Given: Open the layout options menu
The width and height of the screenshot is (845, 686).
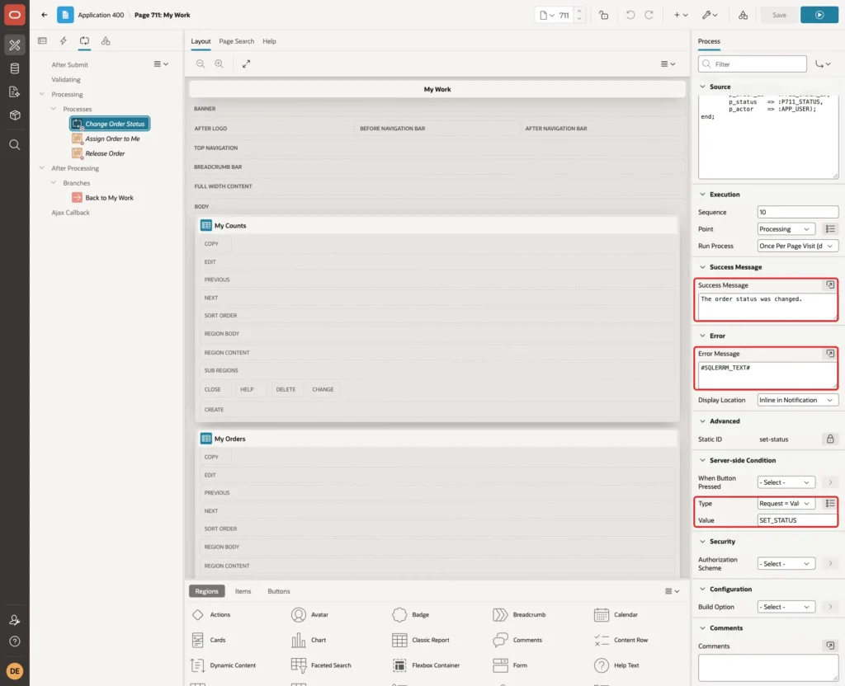Looking at the screenshot, I should pyautogui.click(x=668, y=64).
